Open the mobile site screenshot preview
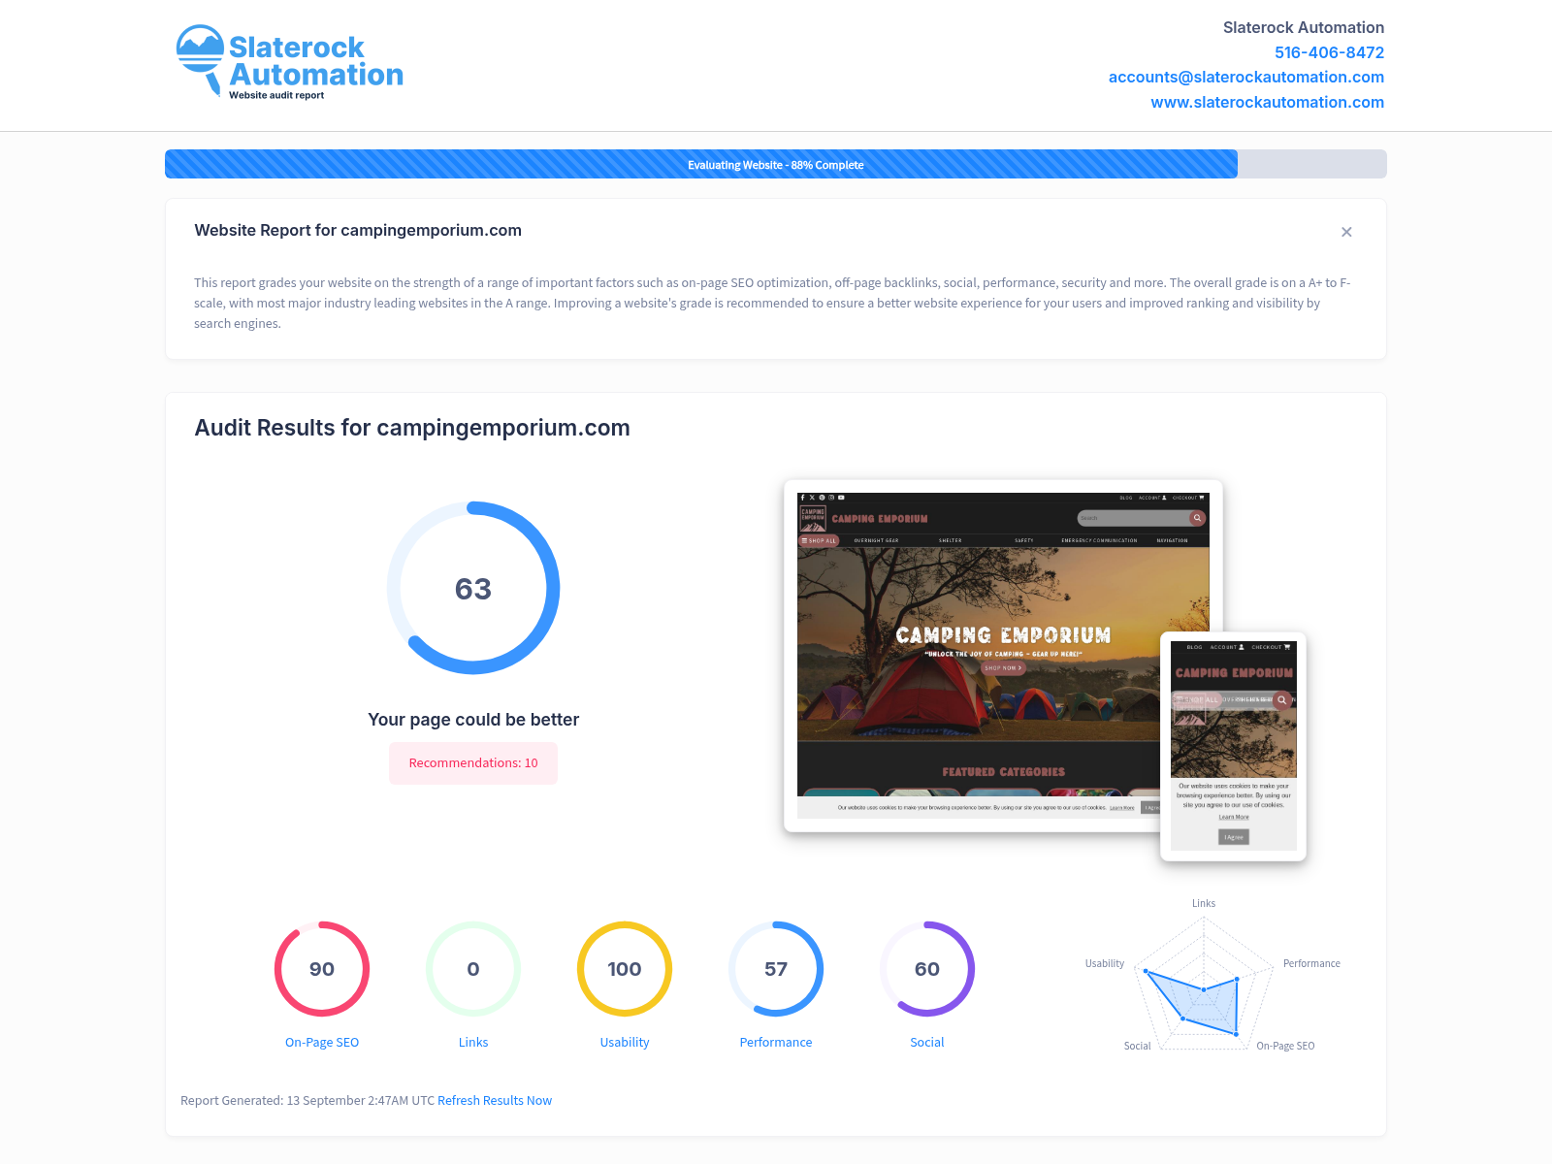The image size is (1552, 1164). click(x=1234, y=746)
